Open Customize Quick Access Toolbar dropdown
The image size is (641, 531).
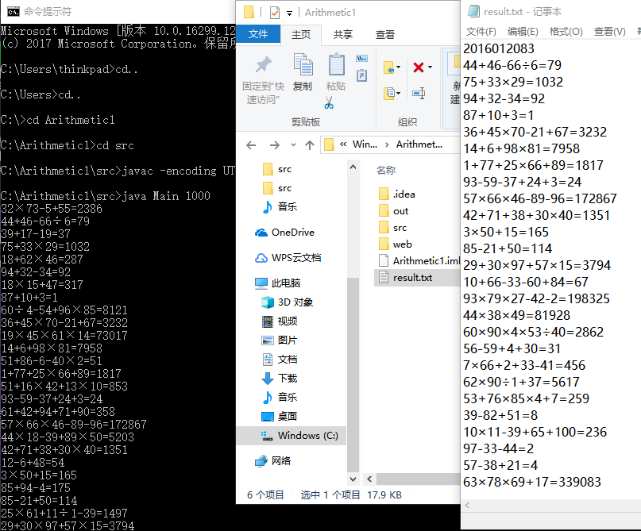pos(289,13)
